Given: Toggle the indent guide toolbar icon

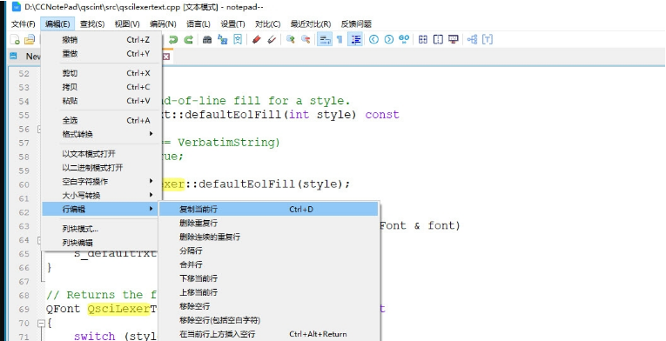Looking at the screenshot, I should tap(355, 40).
